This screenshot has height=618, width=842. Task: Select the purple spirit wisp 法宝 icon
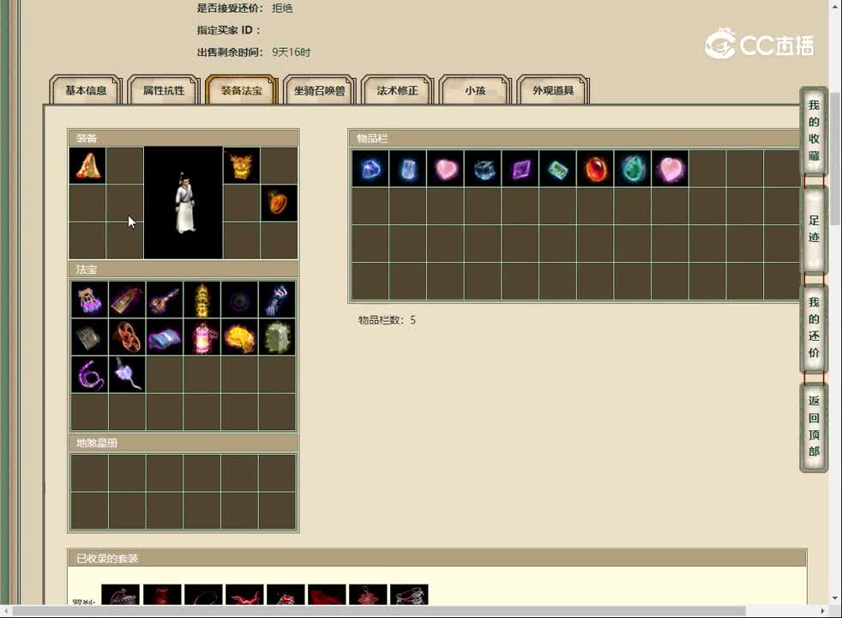pyautogui.click(x=127, y=374)
